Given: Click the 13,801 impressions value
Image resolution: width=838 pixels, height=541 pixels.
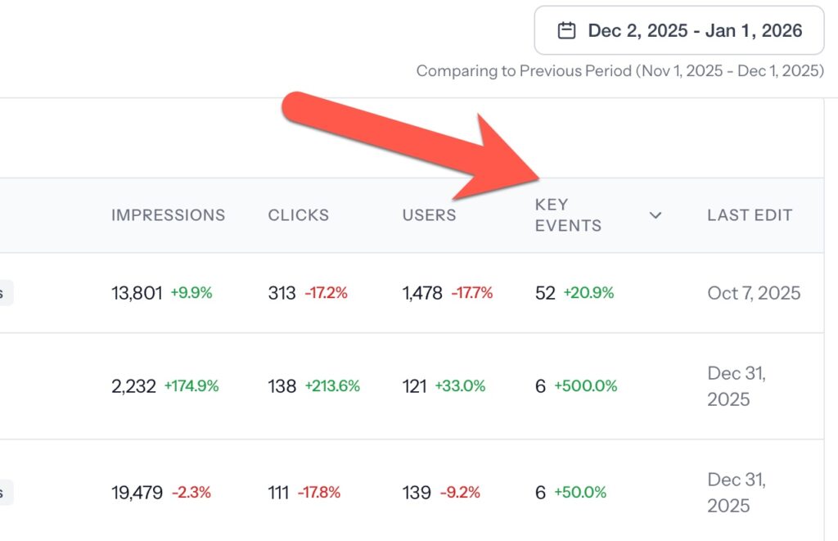Looking at the screenshot, I should pyautogui.click(x=137, y=293).
